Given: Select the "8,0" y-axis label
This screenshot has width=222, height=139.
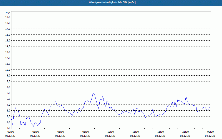Looking at the screenshot, I should 8,81.
